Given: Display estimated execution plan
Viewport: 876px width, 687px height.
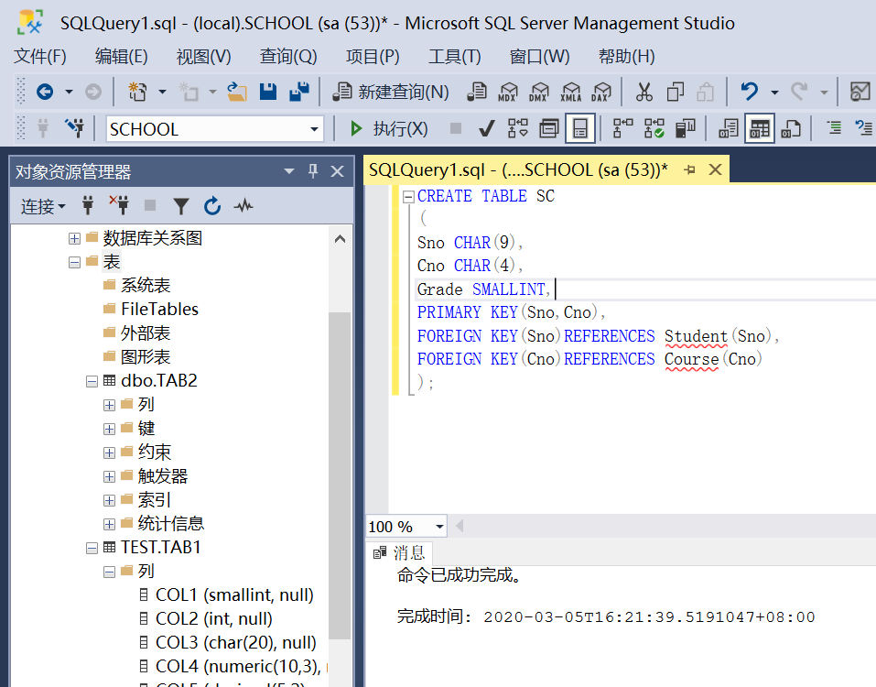Looking at the screenshot, I should pos(518,128).
